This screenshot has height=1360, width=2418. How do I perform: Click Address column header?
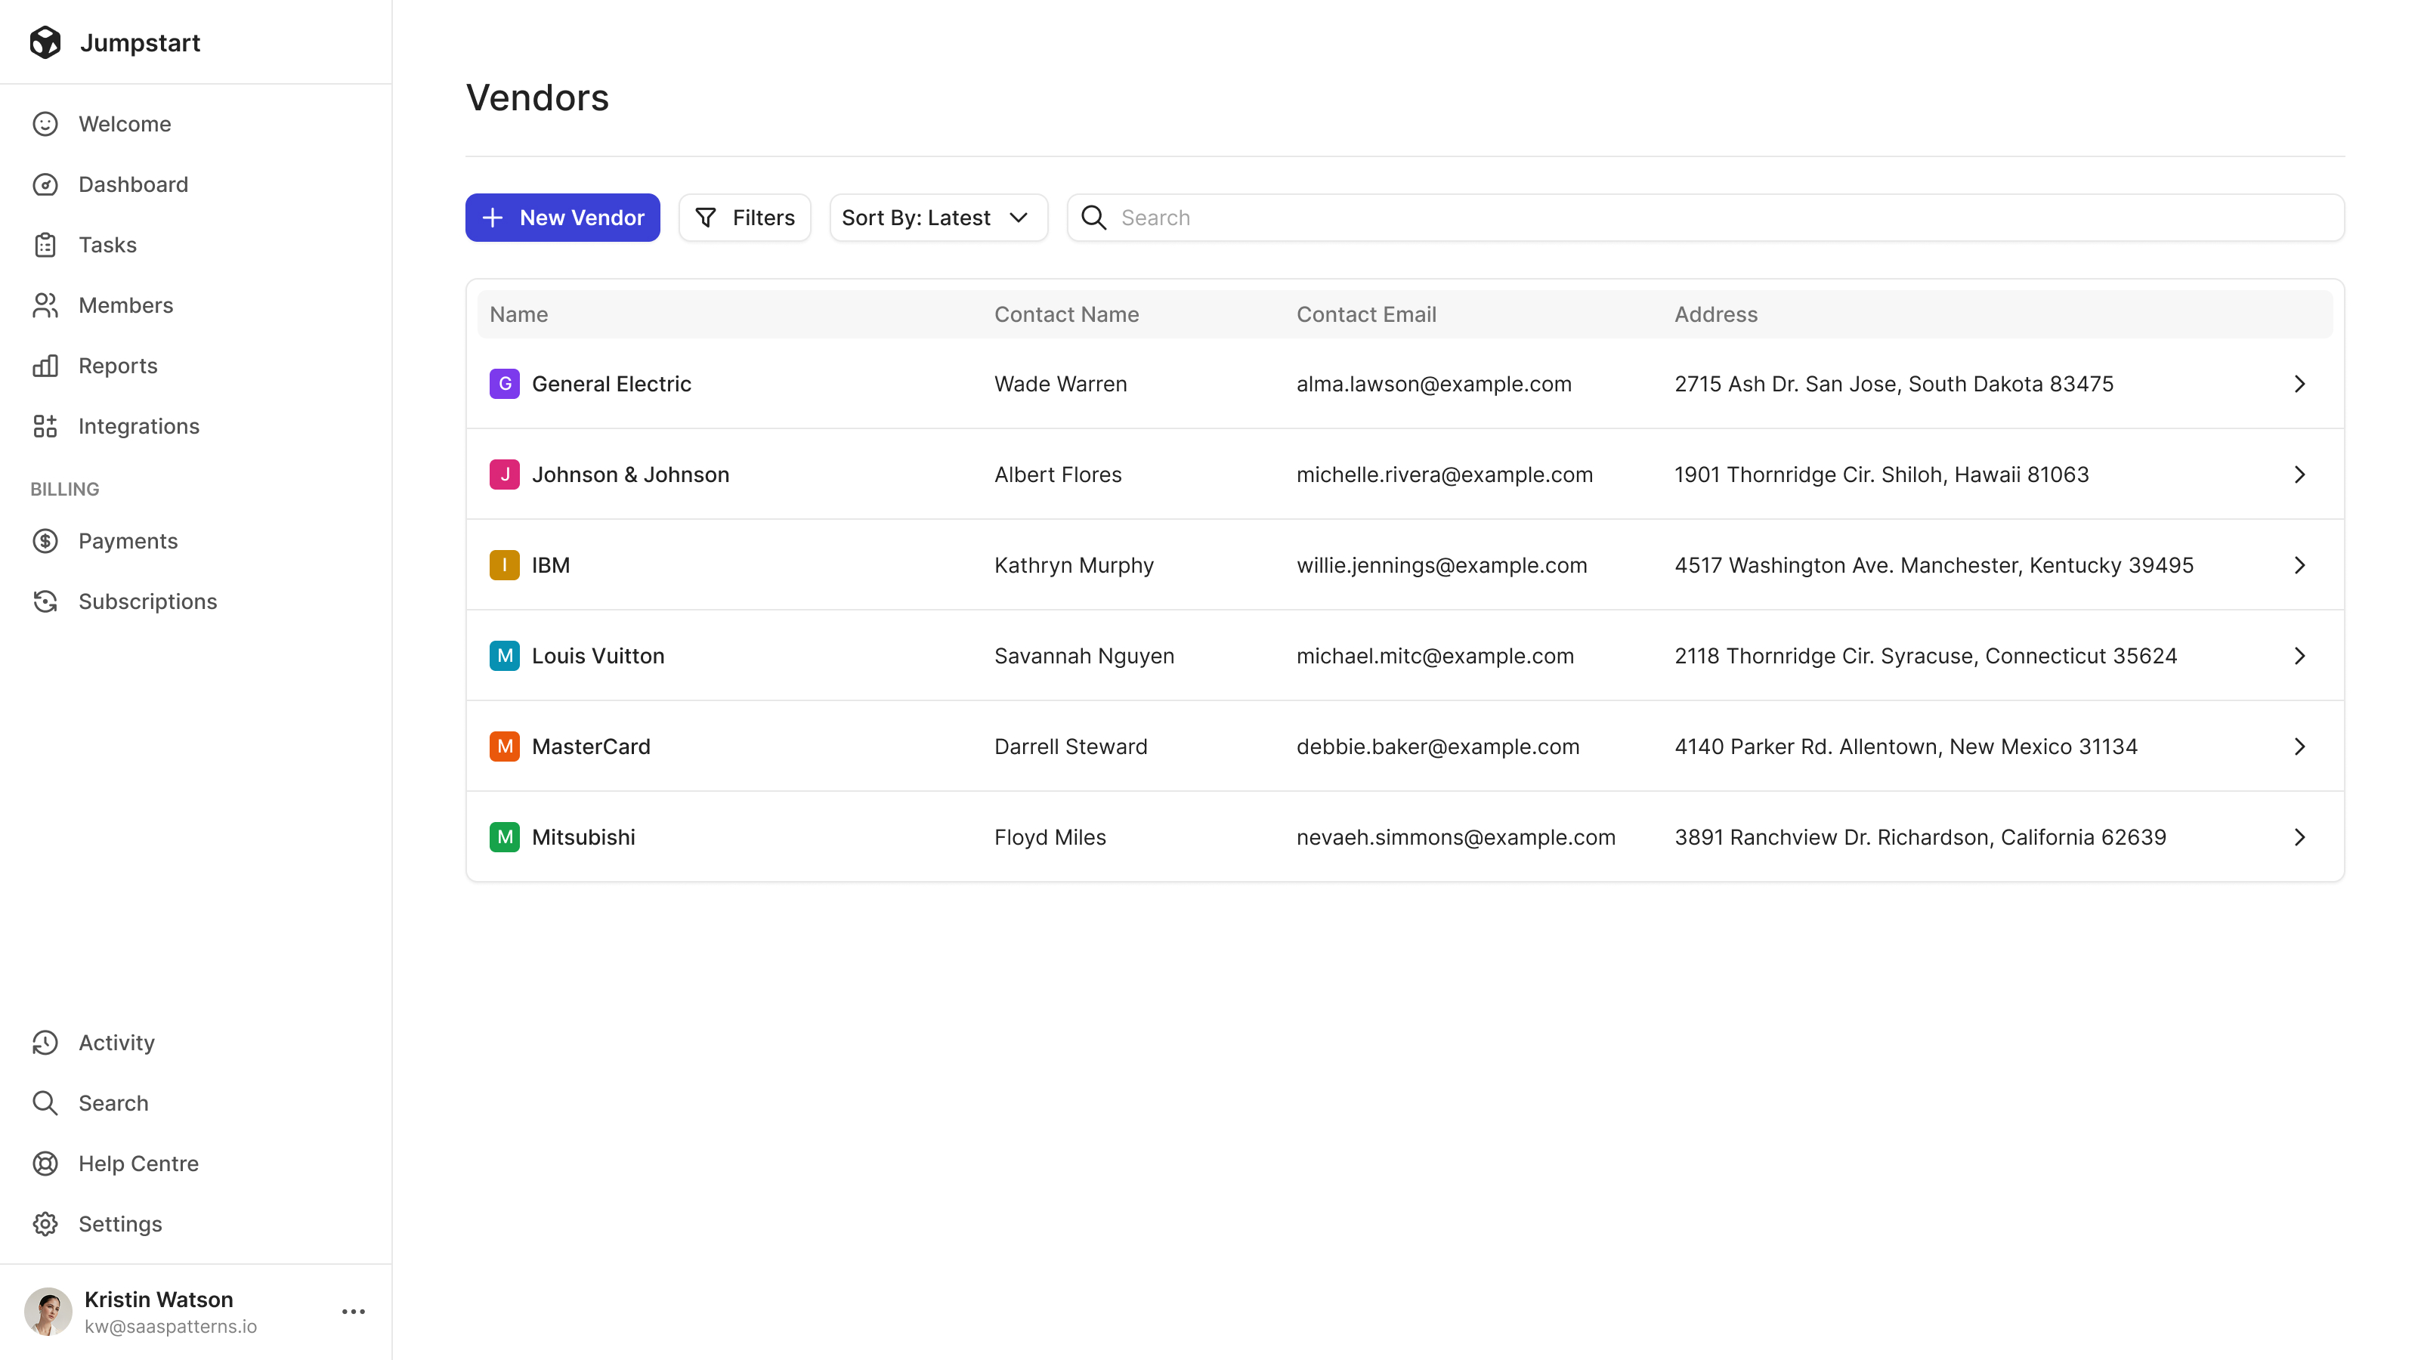point(1716,314)
